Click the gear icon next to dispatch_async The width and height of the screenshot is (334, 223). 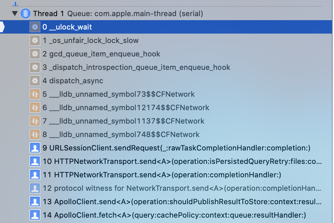pos(35,81)
